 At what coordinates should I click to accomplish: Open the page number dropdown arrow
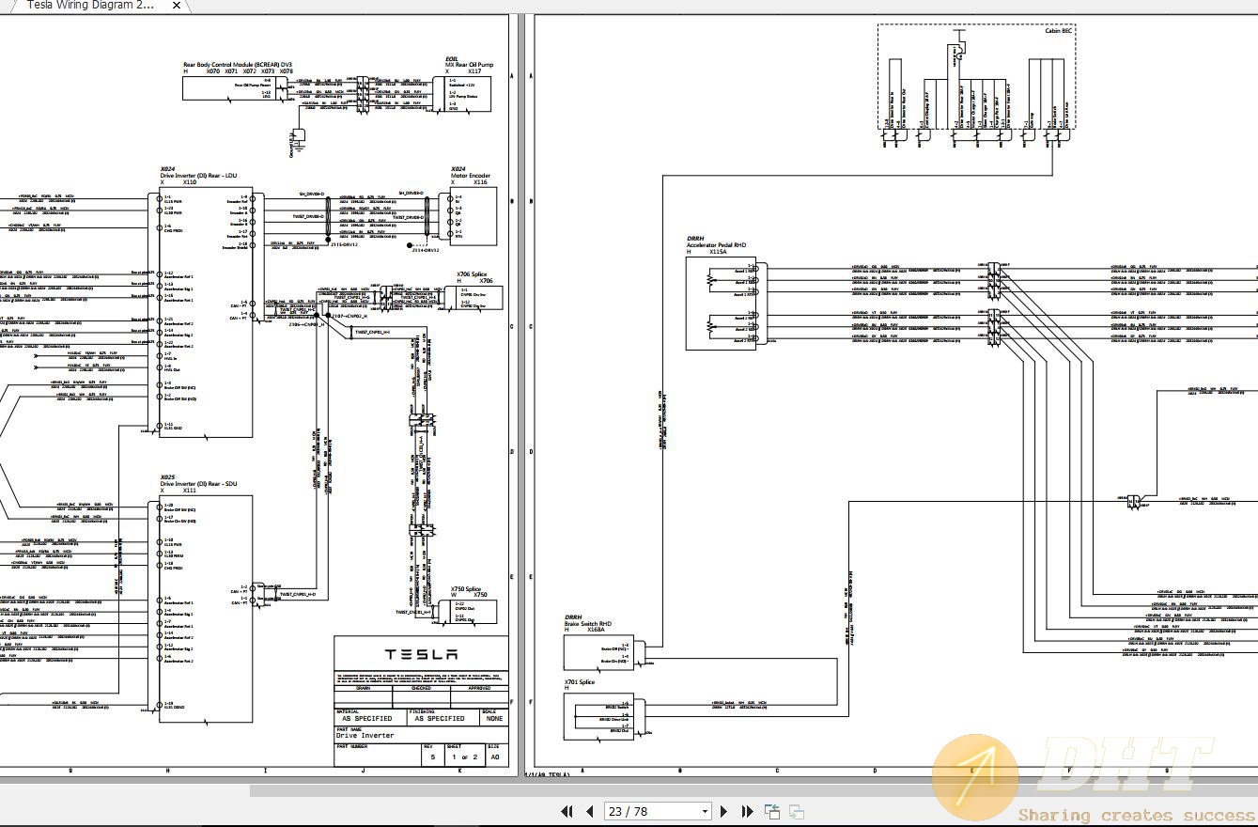coord(705,811)
